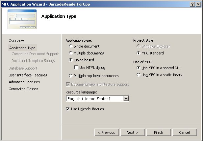Click the wizard dialog preview thumbnail
The height and width of the screenshot is (141, 203).
(22, 20)
